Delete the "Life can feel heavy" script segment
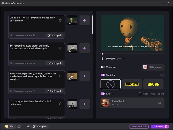Image resolution: width=173 pixels, height=130 pixels. coord(60,20)
